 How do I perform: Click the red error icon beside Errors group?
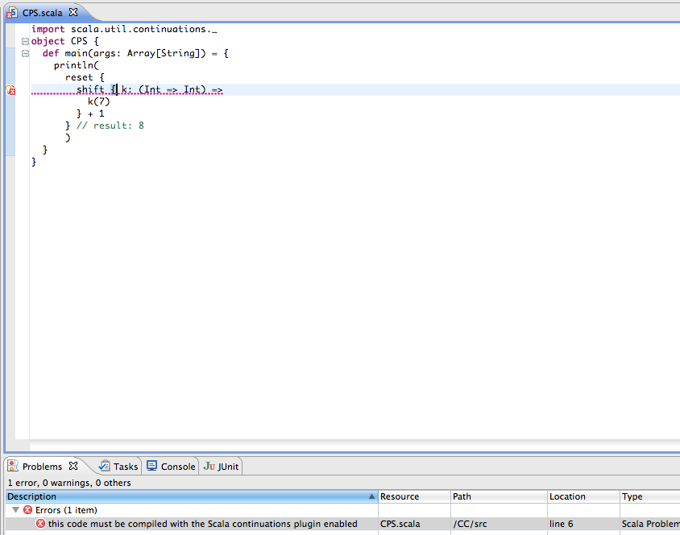(27, 510)
